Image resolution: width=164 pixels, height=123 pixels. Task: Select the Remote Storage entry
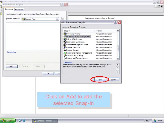click(x=72, y=50)
